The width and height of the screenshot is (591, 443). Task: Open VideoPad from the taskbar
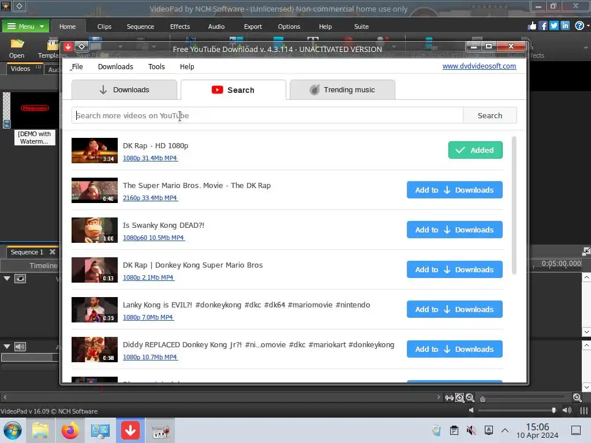click(160, 430)
